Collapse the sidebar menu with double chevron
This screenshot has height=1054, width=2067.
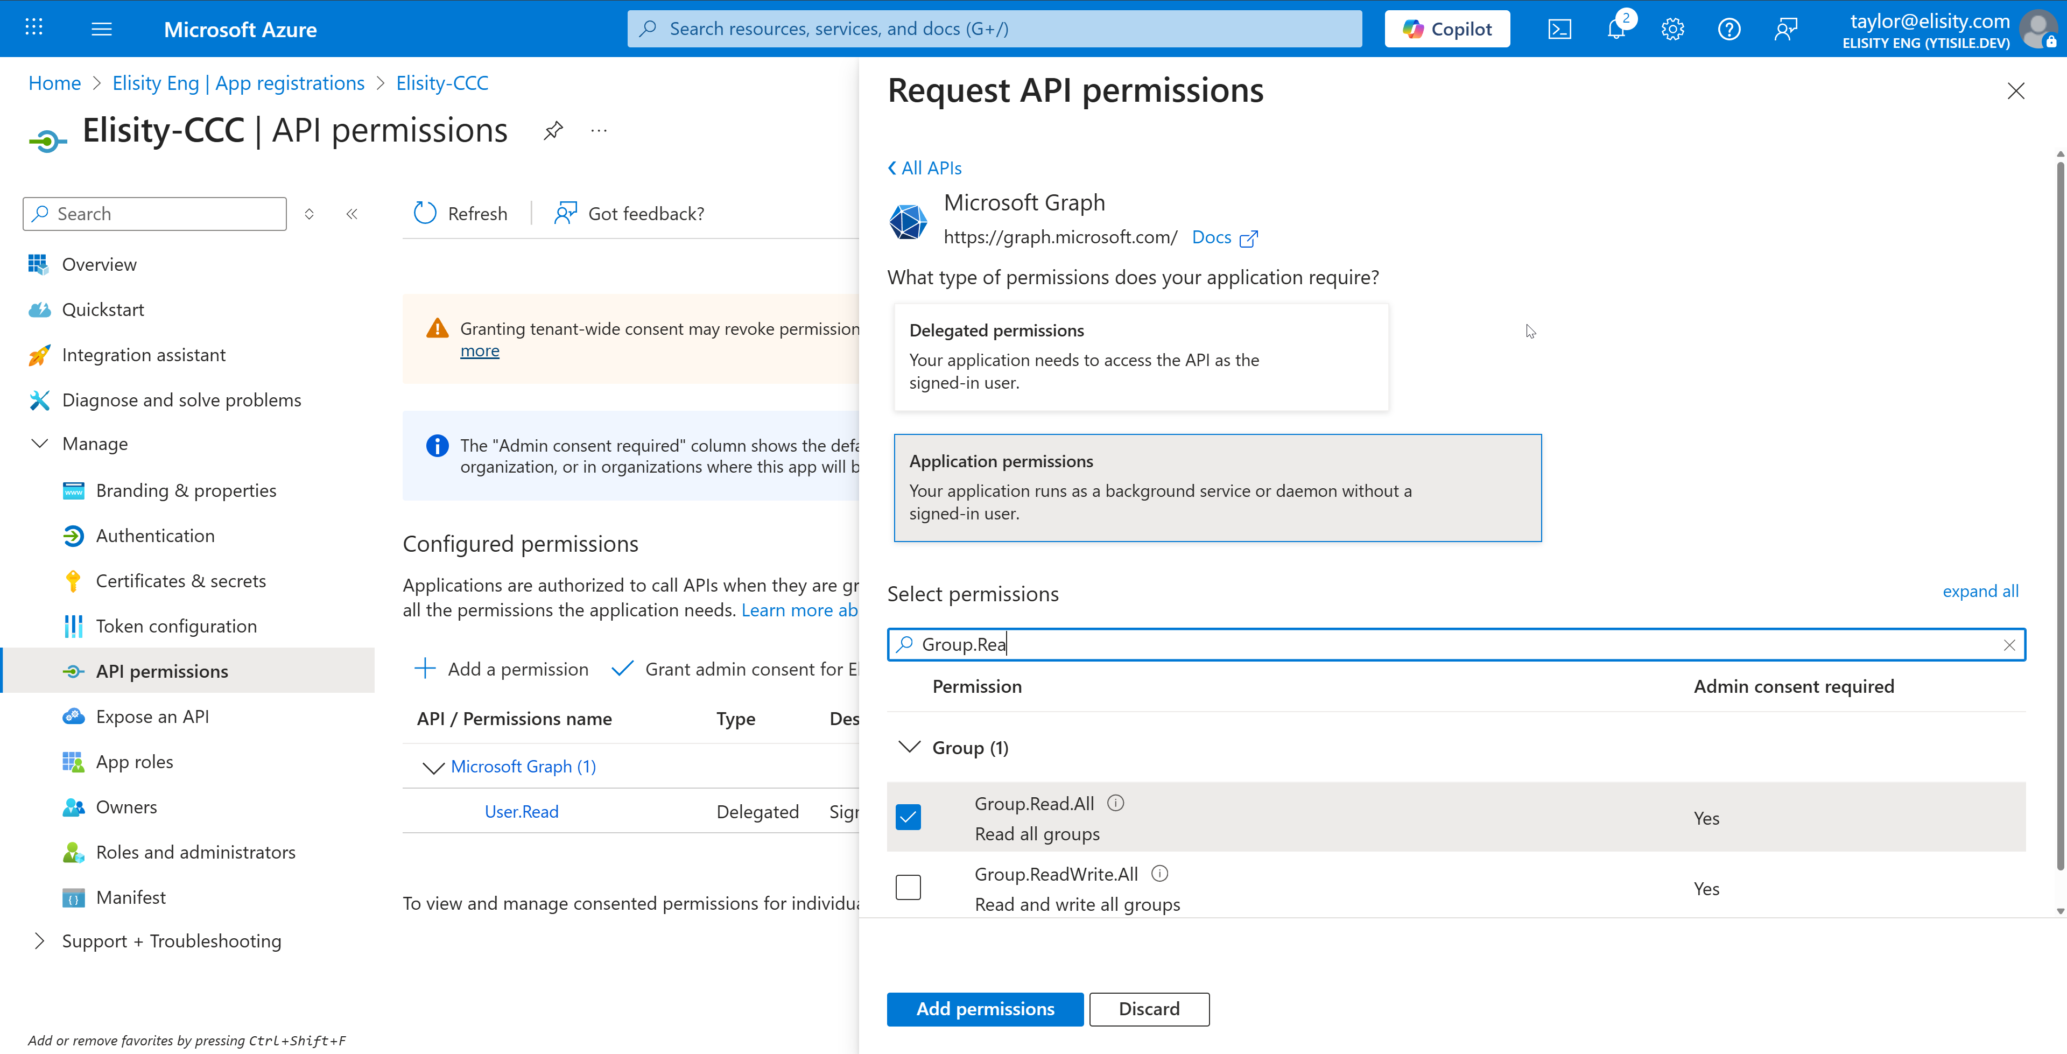(x=351, y=214)
